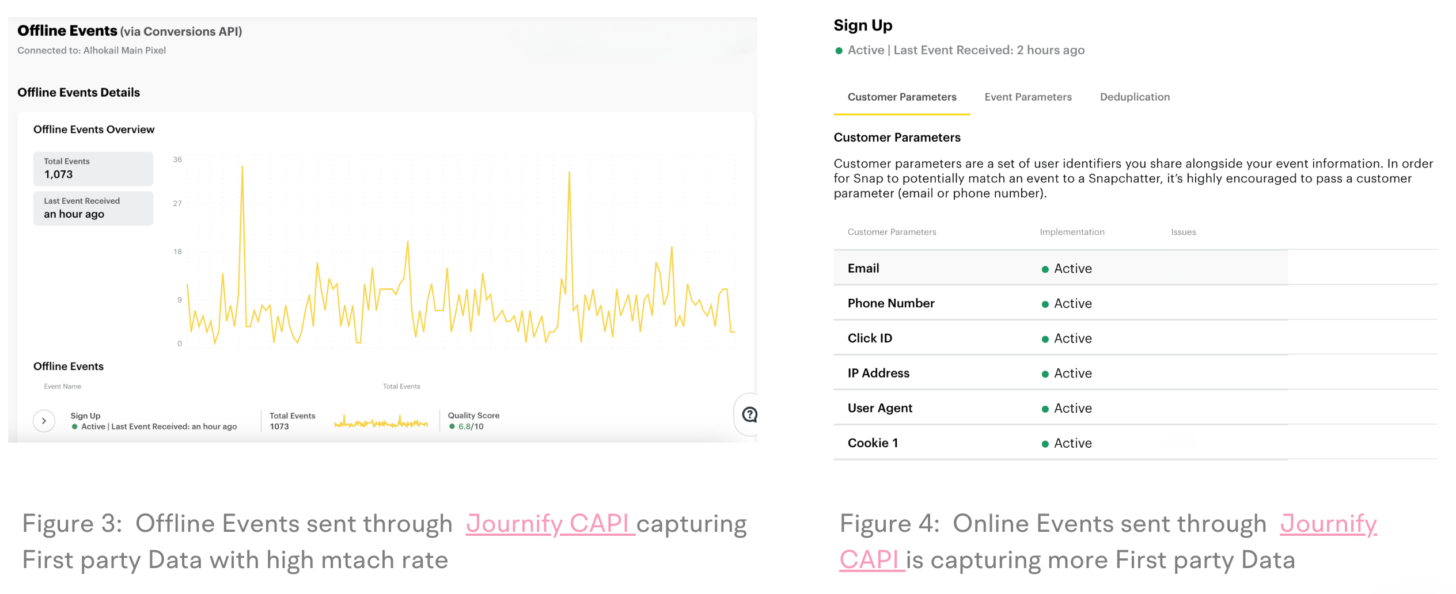
Task: Click the Journify CAPI link in Figure 3
Action: coord(550,524)
